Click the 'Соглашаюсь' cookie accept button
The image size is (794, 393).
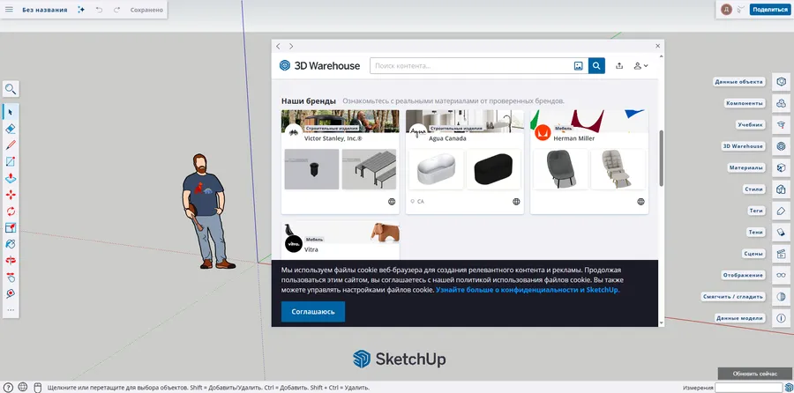(x=313, y=312)
